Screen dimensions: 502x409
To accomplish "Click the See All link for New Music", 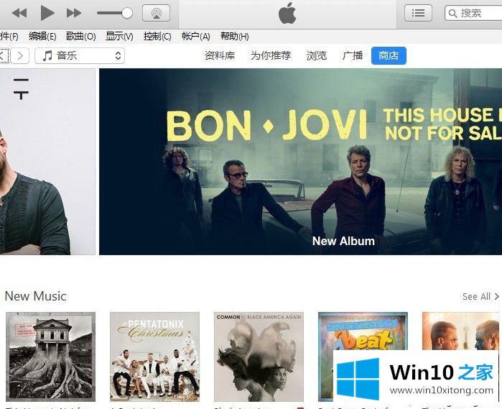I will (480, 296).
